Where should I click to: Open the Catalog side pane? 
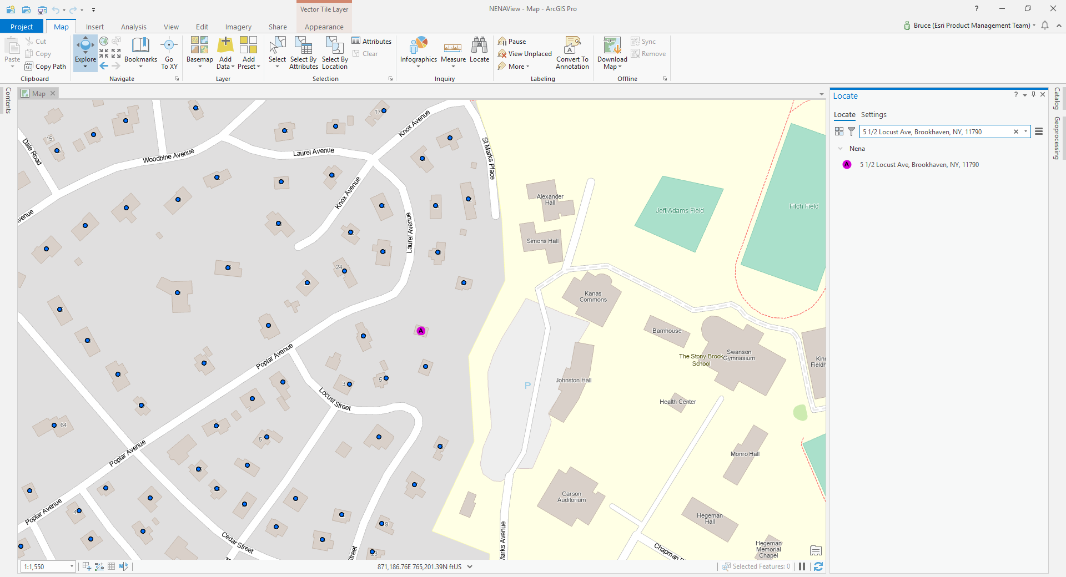pos(1057,99)
